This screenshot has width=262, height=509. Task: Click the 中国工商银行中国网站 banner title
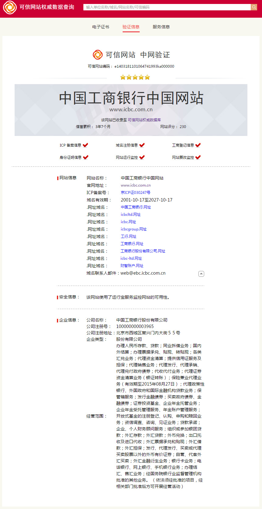[x=131, y=98]
